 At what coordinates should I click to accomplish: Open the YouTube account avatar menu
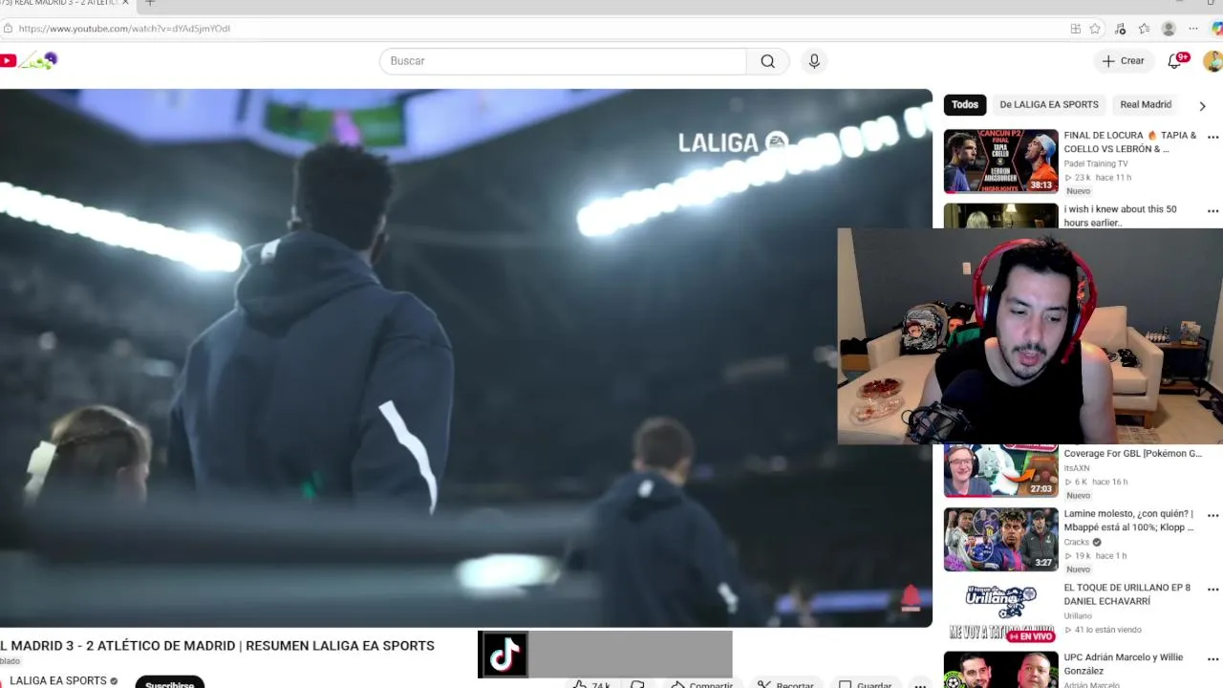[1213, 61]
